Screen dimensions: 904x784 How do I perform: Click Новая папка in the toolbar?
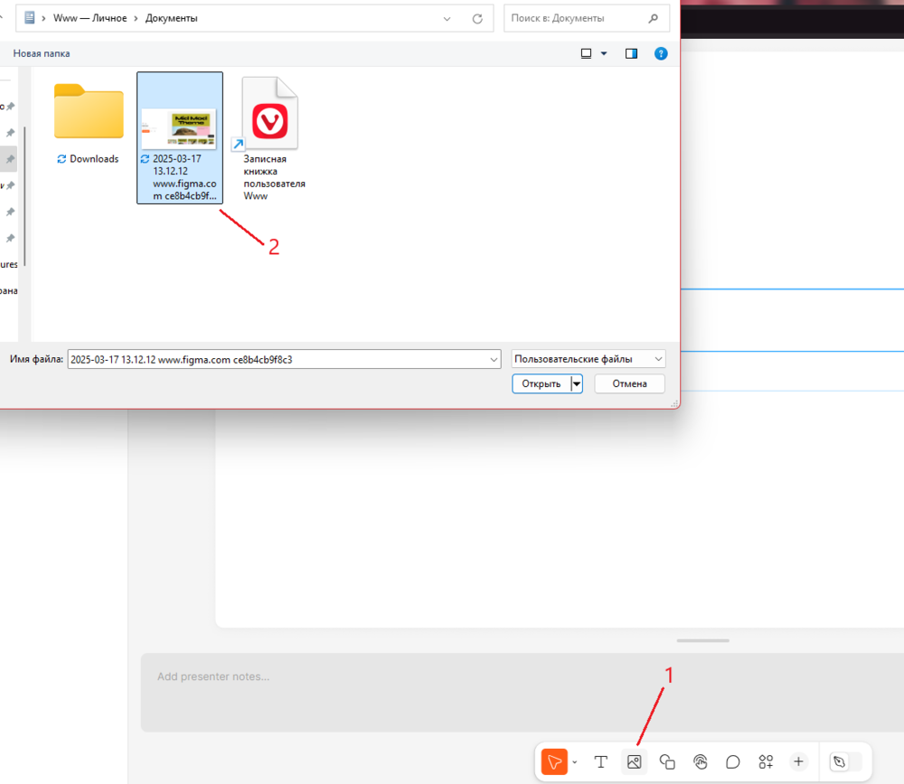(x=42, y=53)
